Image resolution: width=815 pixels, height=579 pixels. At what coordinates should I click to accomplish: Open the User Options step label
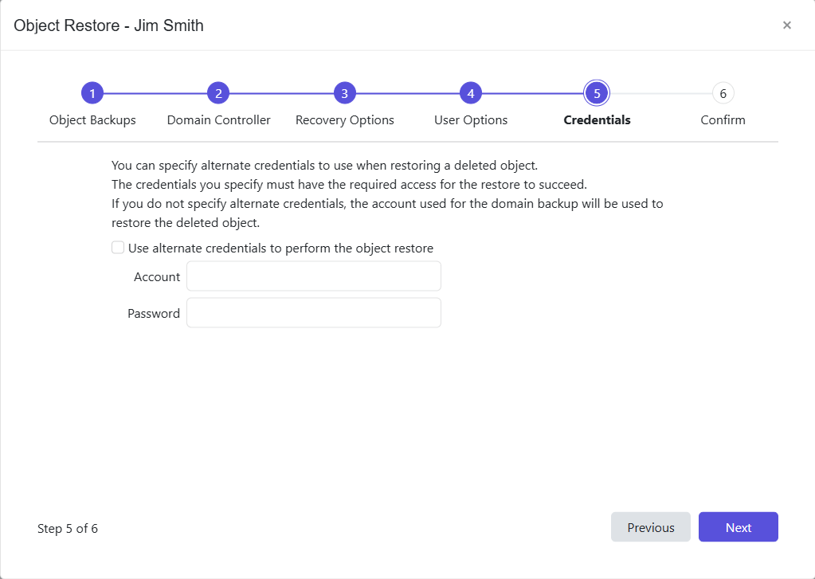[x=471, y=120]
